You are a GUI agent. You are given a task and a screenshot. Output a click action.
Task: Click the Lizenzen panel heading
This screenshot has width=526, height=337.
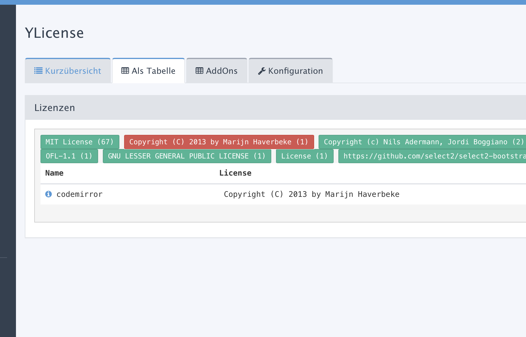(55, 108)
